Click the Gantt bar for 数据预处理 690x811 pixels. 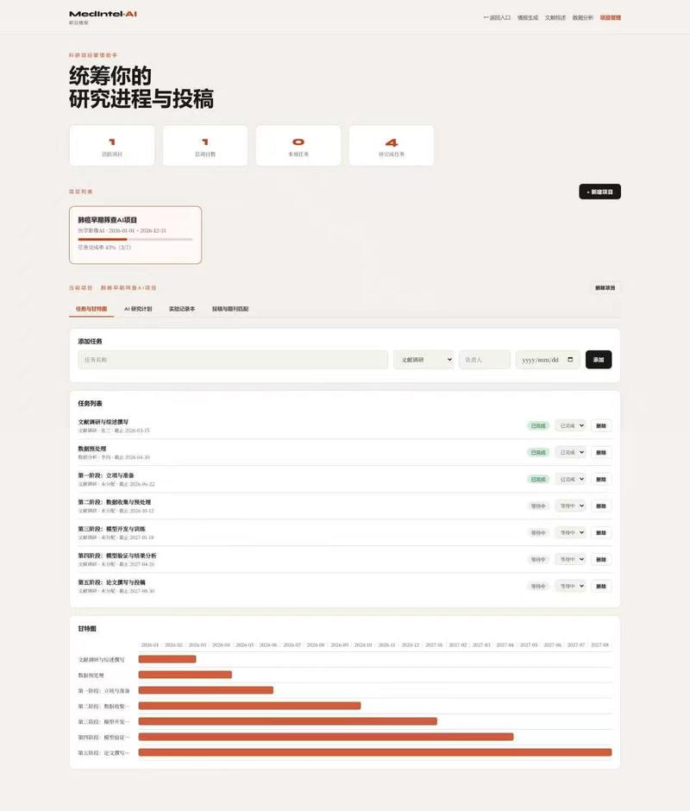coord(185,675)
